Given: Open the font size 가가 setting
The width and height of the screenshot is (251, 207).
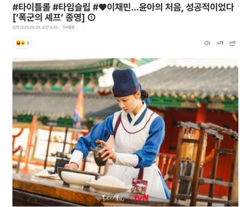Looking at the screenshot, I should tap(220, 43).
